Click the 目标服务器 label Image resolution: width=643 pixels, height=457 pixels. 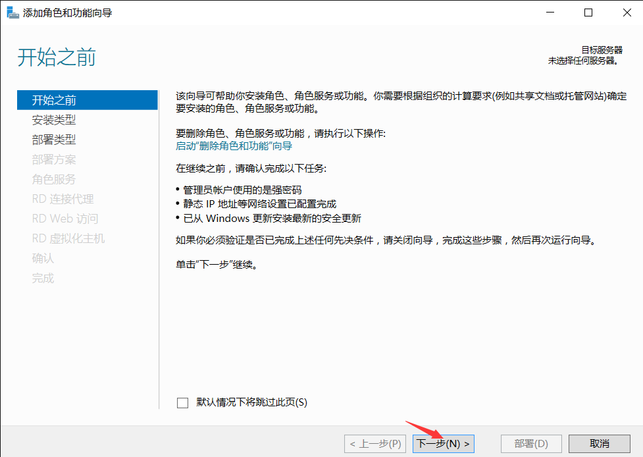pyautogui.click(x=602, y=50)
